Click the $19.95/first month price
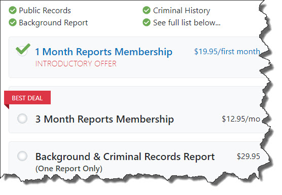 [227, 52]
